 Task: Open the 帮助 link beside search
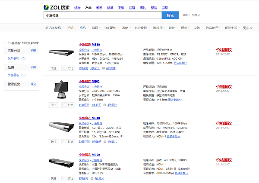coord(185,15)
